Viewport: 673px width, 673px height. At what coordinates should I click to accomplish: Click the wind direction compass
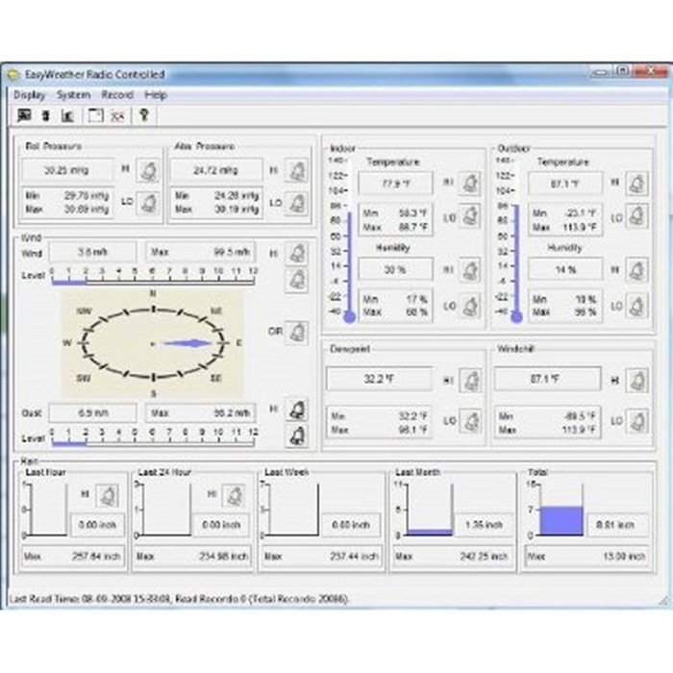click(153, 343)
